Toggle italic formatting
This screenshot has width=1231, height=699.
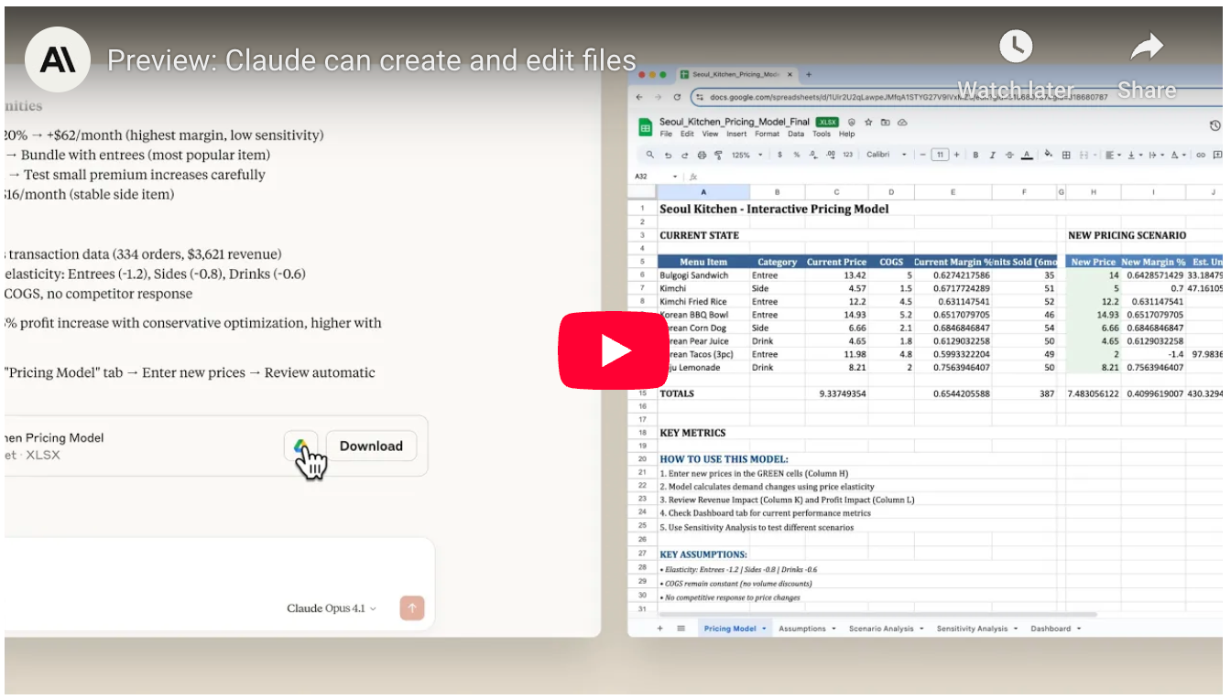pos(992,155)
